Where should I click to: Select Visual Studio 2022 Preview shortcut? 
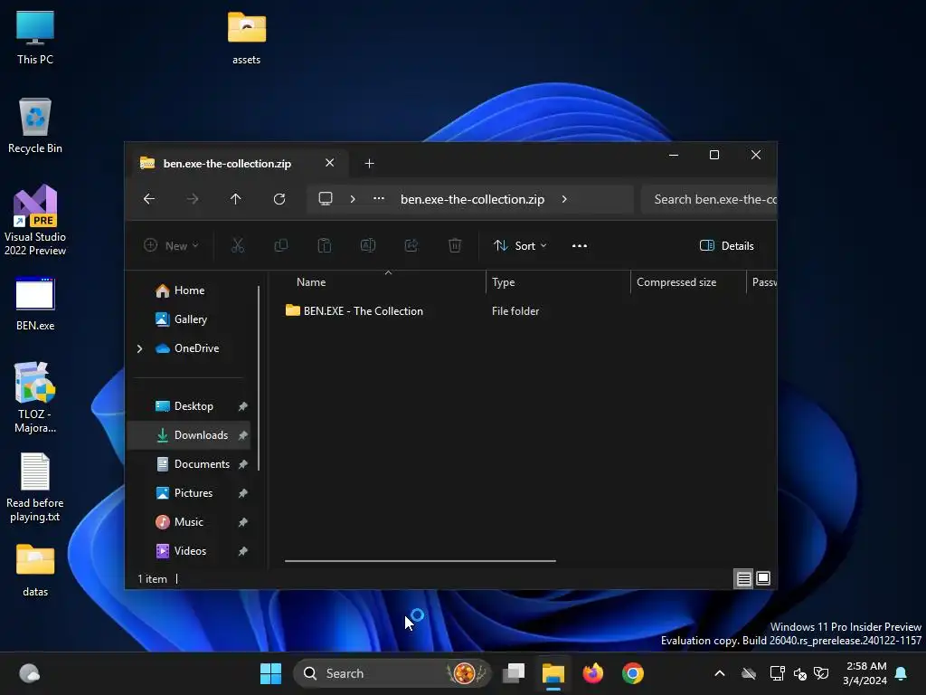pos(35,221)
